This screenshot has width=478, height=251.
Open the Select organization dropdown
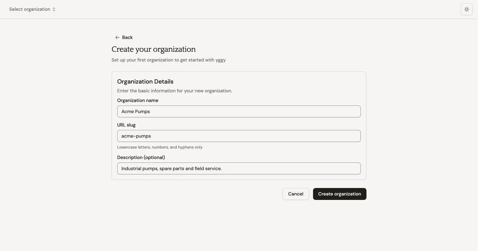(33, 9)
